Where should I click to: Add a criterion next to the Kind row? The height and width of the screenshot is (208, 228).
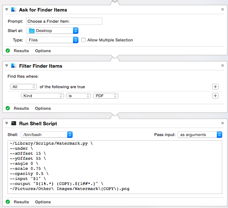[215, 96]
